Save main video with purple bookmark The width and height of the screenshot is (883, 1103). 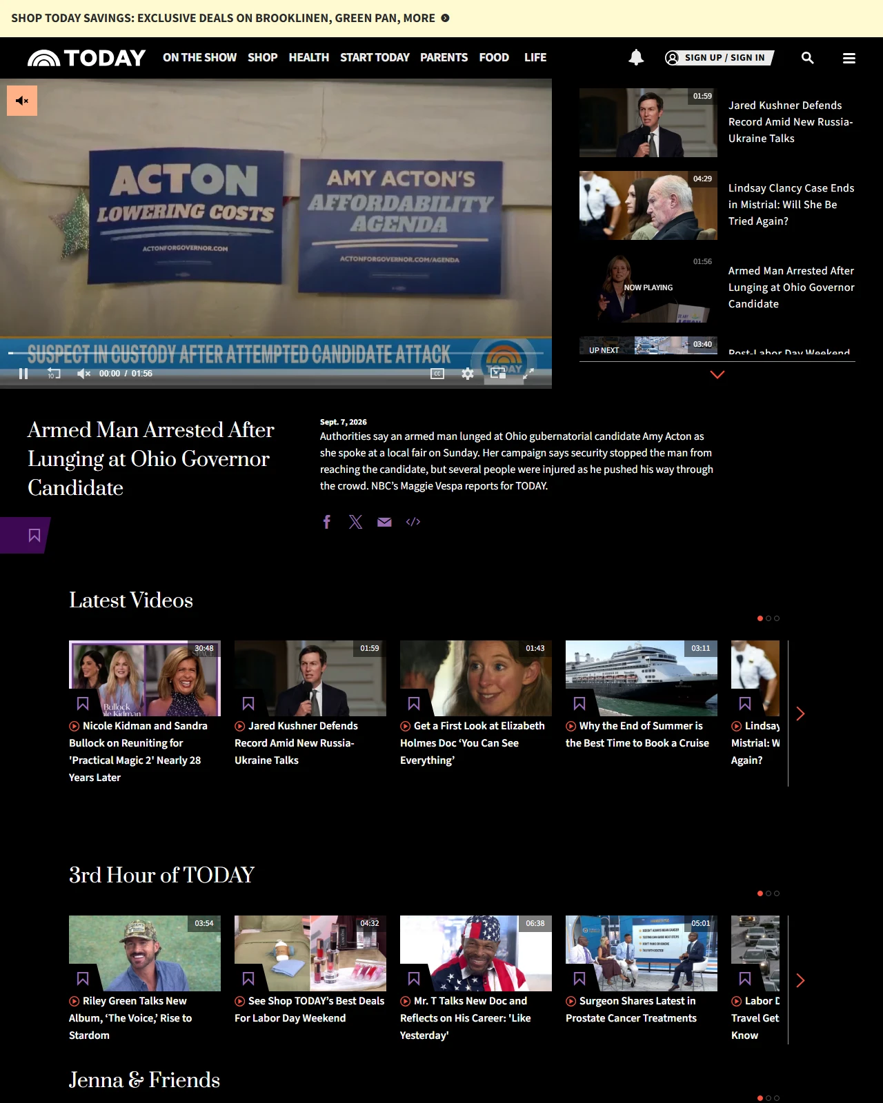pyautogui.click(x=34, y=536)
